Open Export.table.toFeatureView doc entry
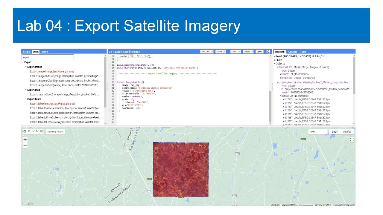Viewport: 383px width, 215px height. tap(65, 122)
